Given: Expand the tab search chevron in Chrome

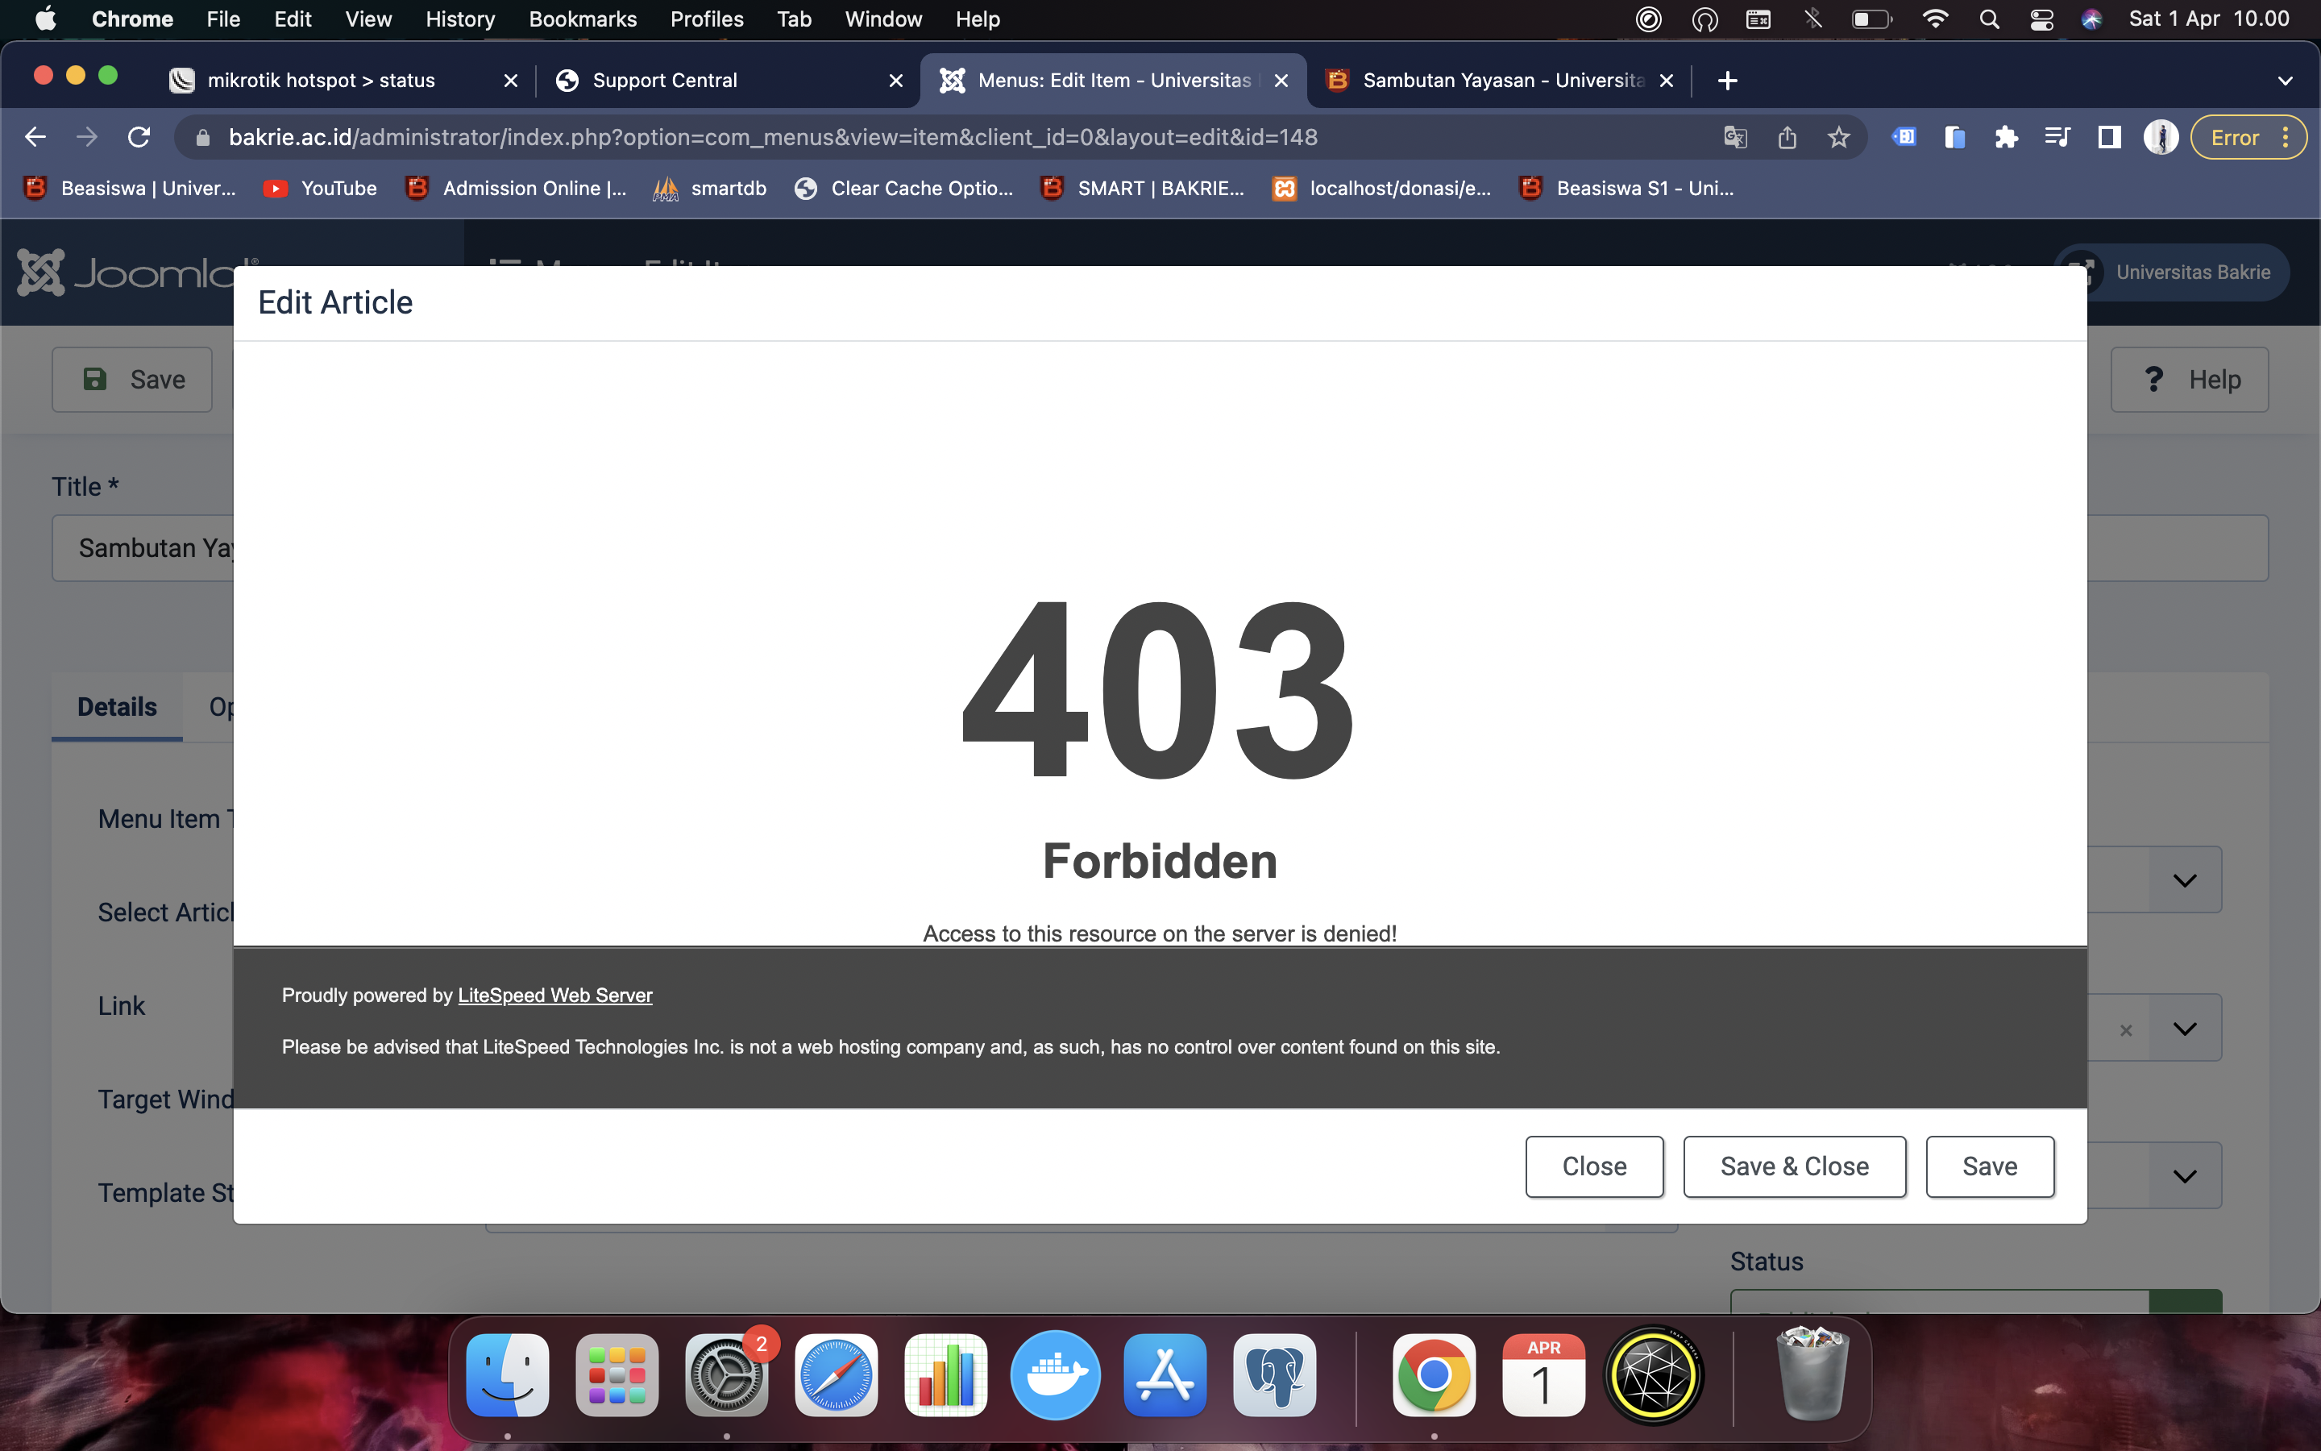Looking at the screenshot, I should 2285,81.
